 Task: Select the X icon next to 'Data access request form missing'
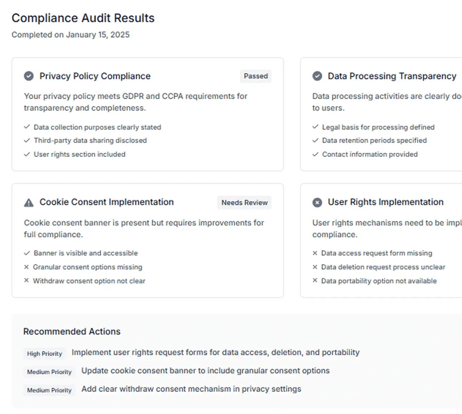(x=314, y=253)
